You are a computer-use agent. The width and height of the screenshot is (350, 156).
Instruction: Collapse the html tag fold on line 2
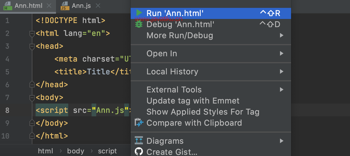32,34
